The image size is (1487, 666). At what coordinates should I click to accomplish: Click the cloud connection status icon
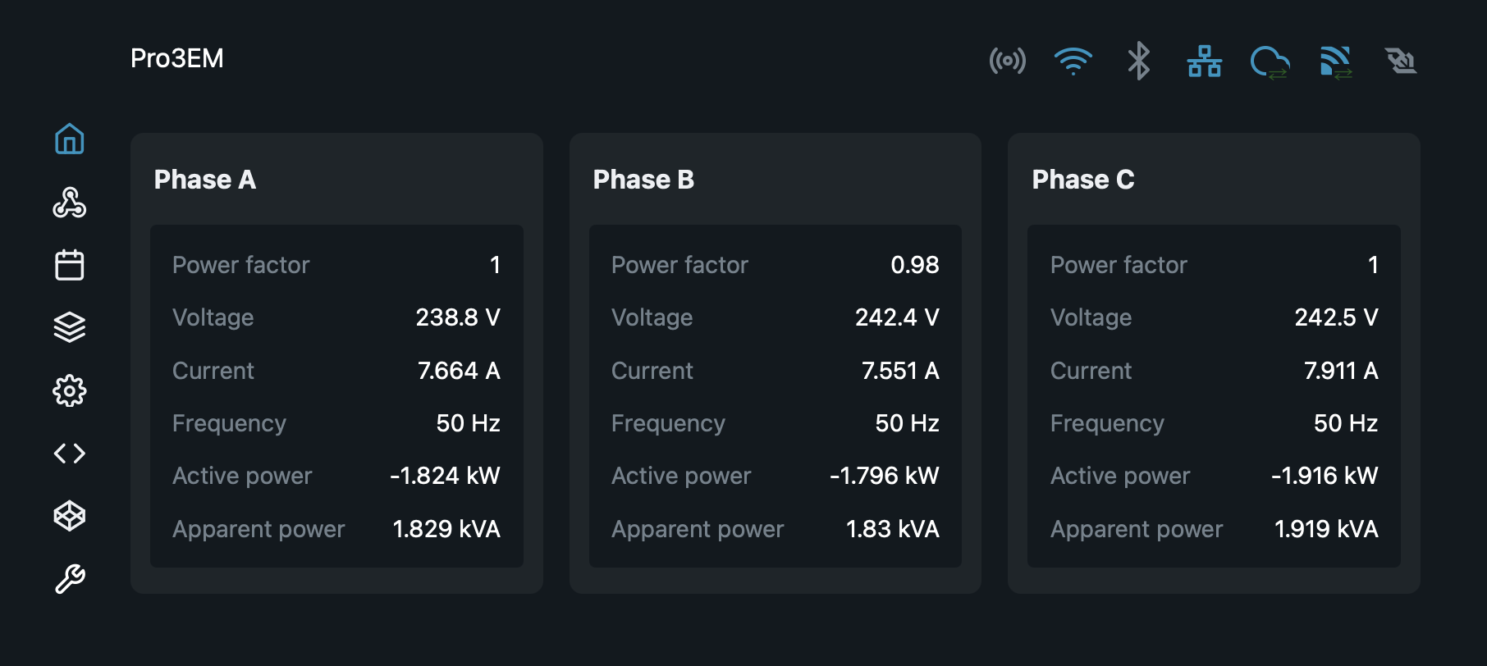tap(1270, 62)
